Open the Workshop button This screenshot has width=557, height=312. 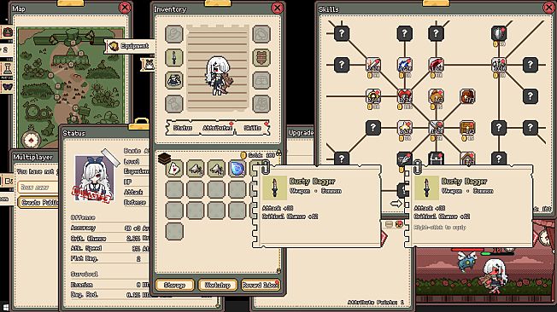point(217,285)
